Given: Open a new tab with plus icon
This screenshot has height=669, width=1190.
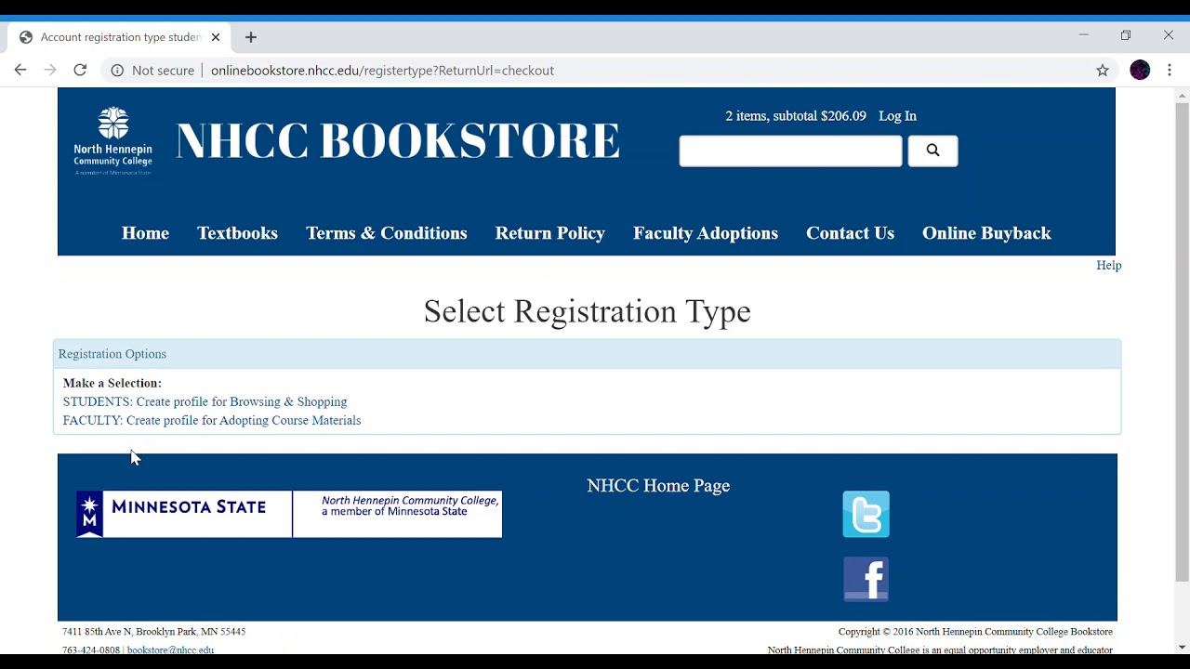Looking at the screenshot, I should click(251, 37).
